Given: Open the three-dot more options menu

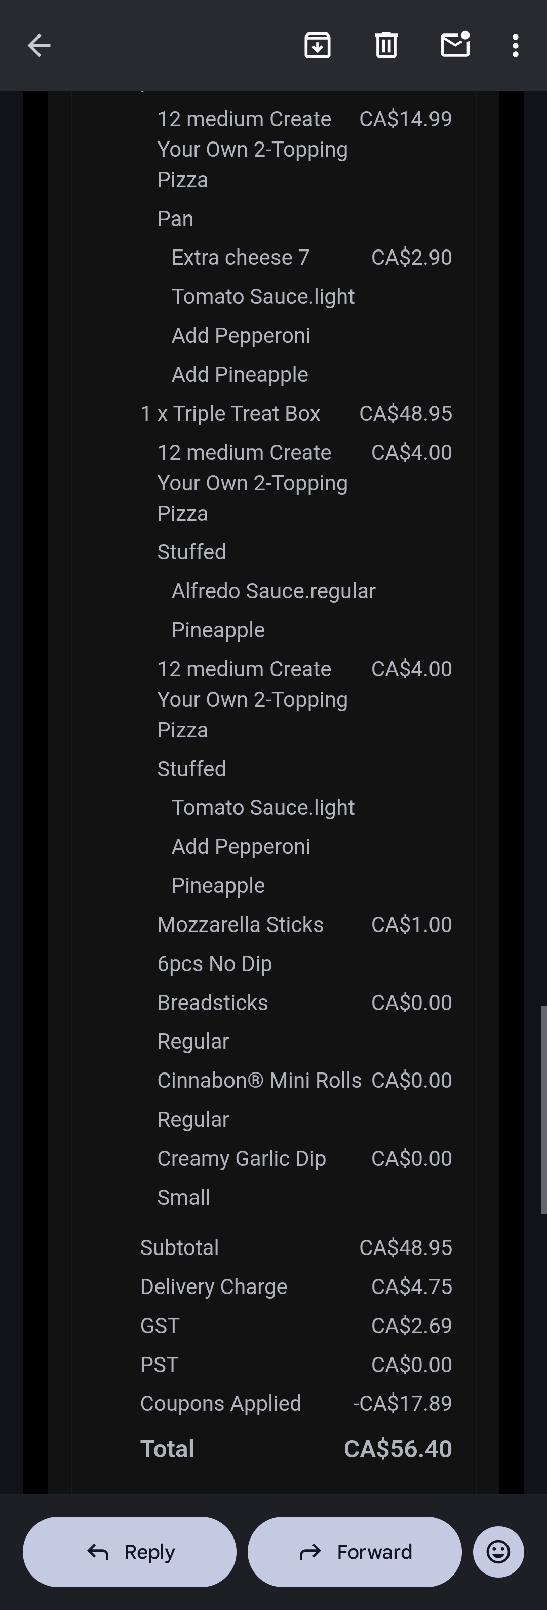Looking at the screenshot, I should tap(515, 46).
